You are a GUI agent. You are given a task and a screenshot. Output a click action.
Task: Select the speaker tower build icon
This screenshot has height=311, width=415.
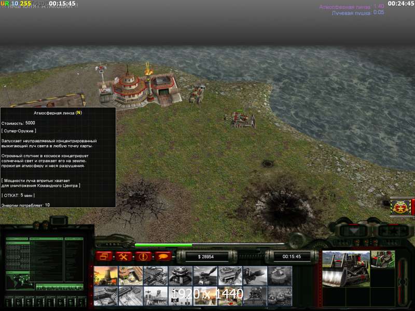[180, 296]
